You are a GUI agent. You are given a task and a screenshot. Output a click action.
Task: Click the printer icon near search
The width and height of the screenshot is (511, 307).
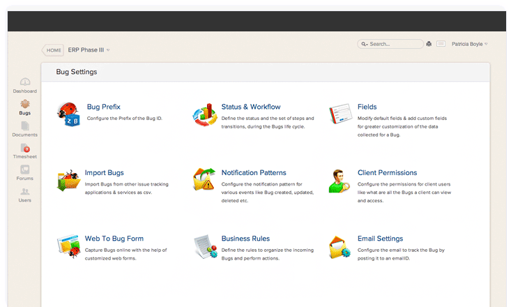[x=429, y=44]
